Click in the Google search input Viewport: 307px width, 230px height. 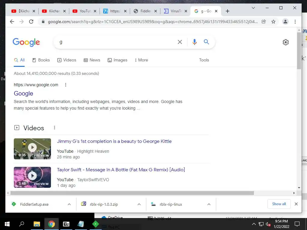pos(115,42)
